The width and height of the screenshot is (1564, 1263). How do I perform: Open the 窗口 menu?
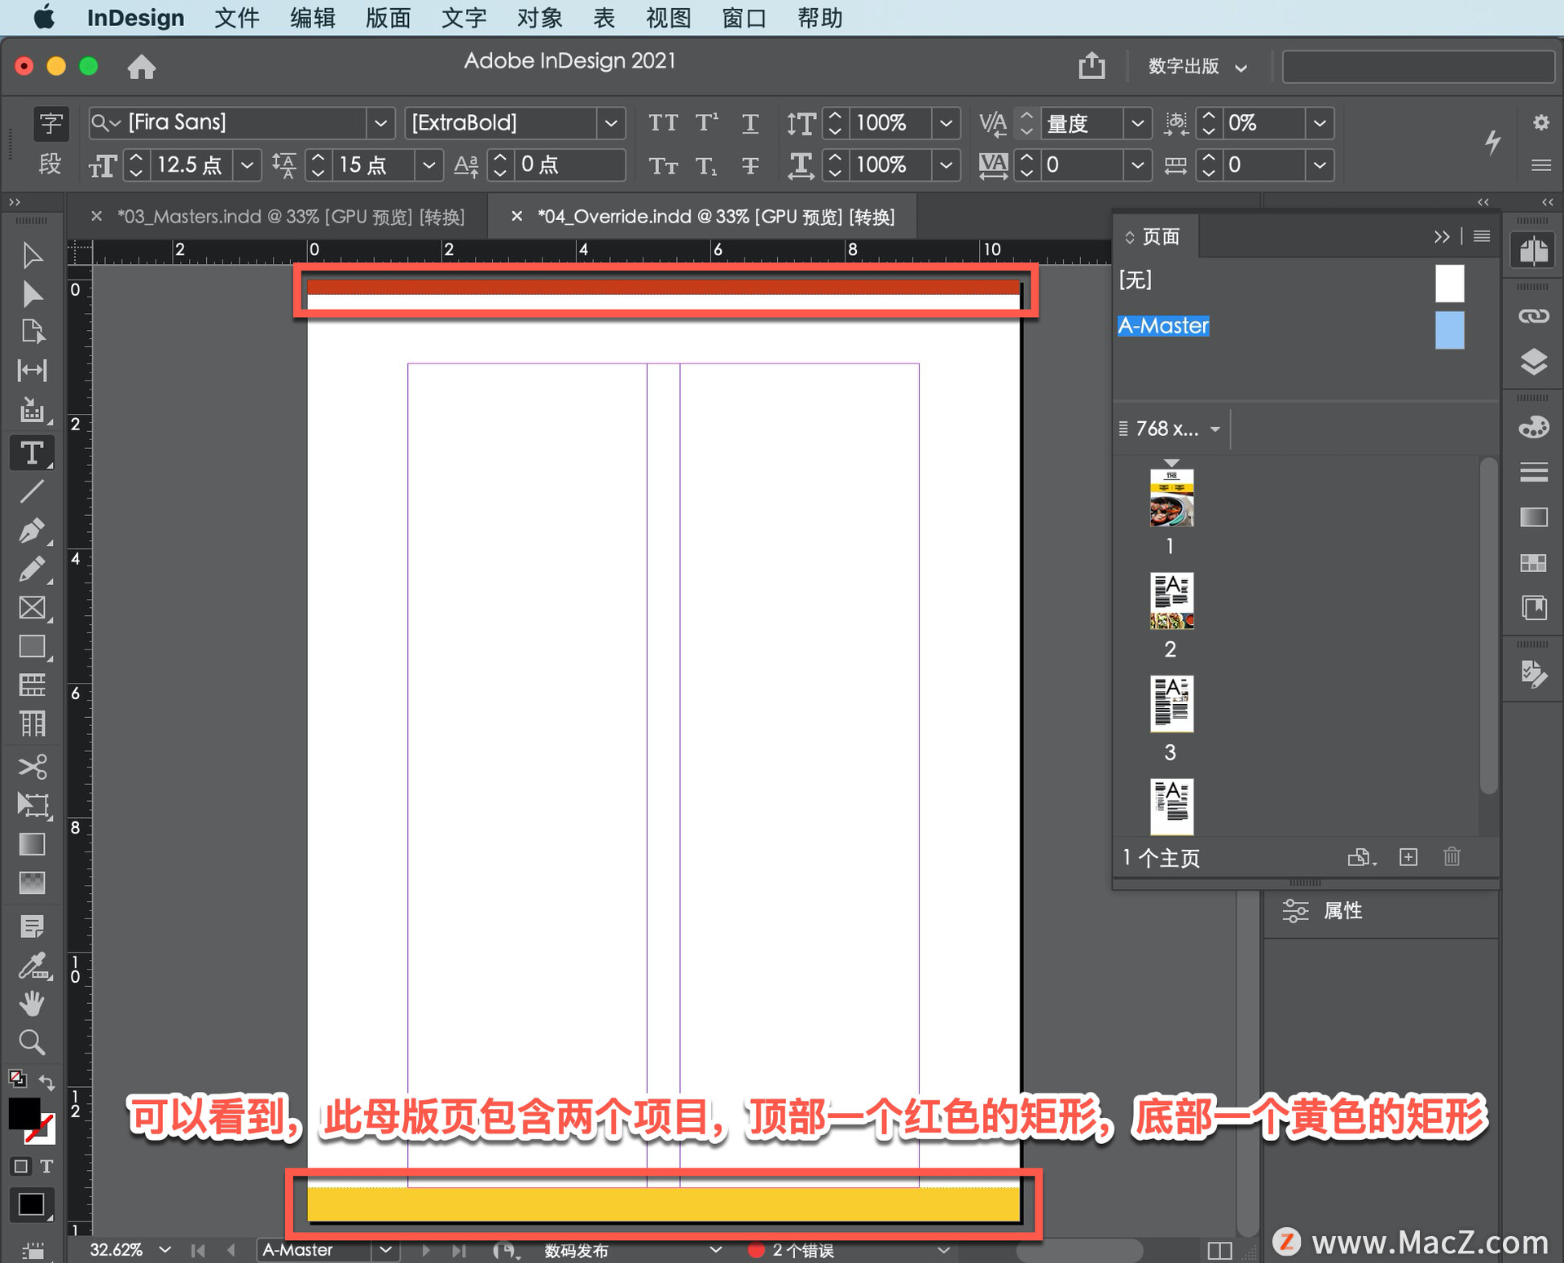point(744,17)
